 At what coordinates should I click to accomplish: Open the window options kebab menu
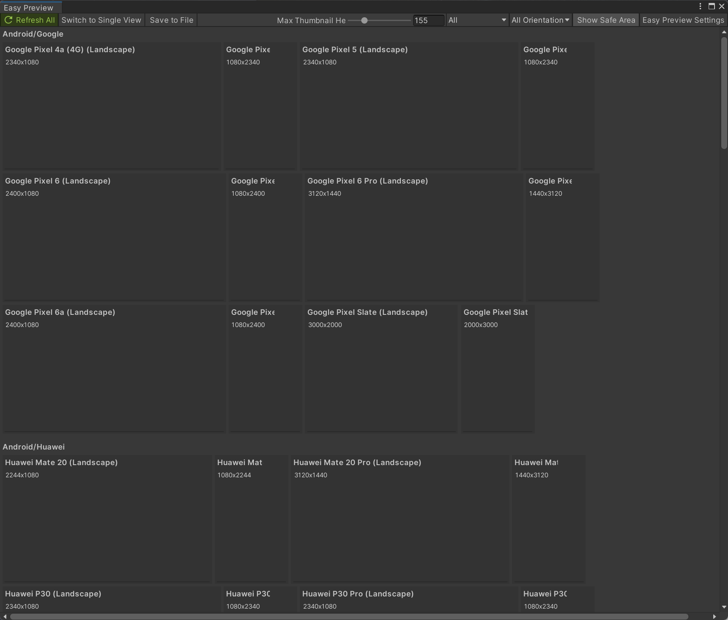[699, 6]
